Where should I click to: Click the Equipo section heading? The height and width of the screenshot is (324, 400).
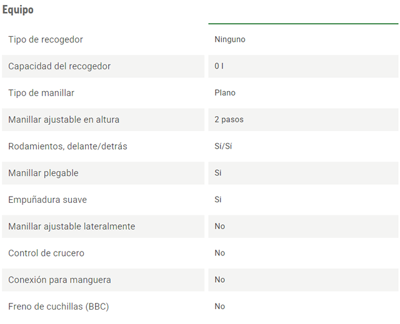pos(18,10)
